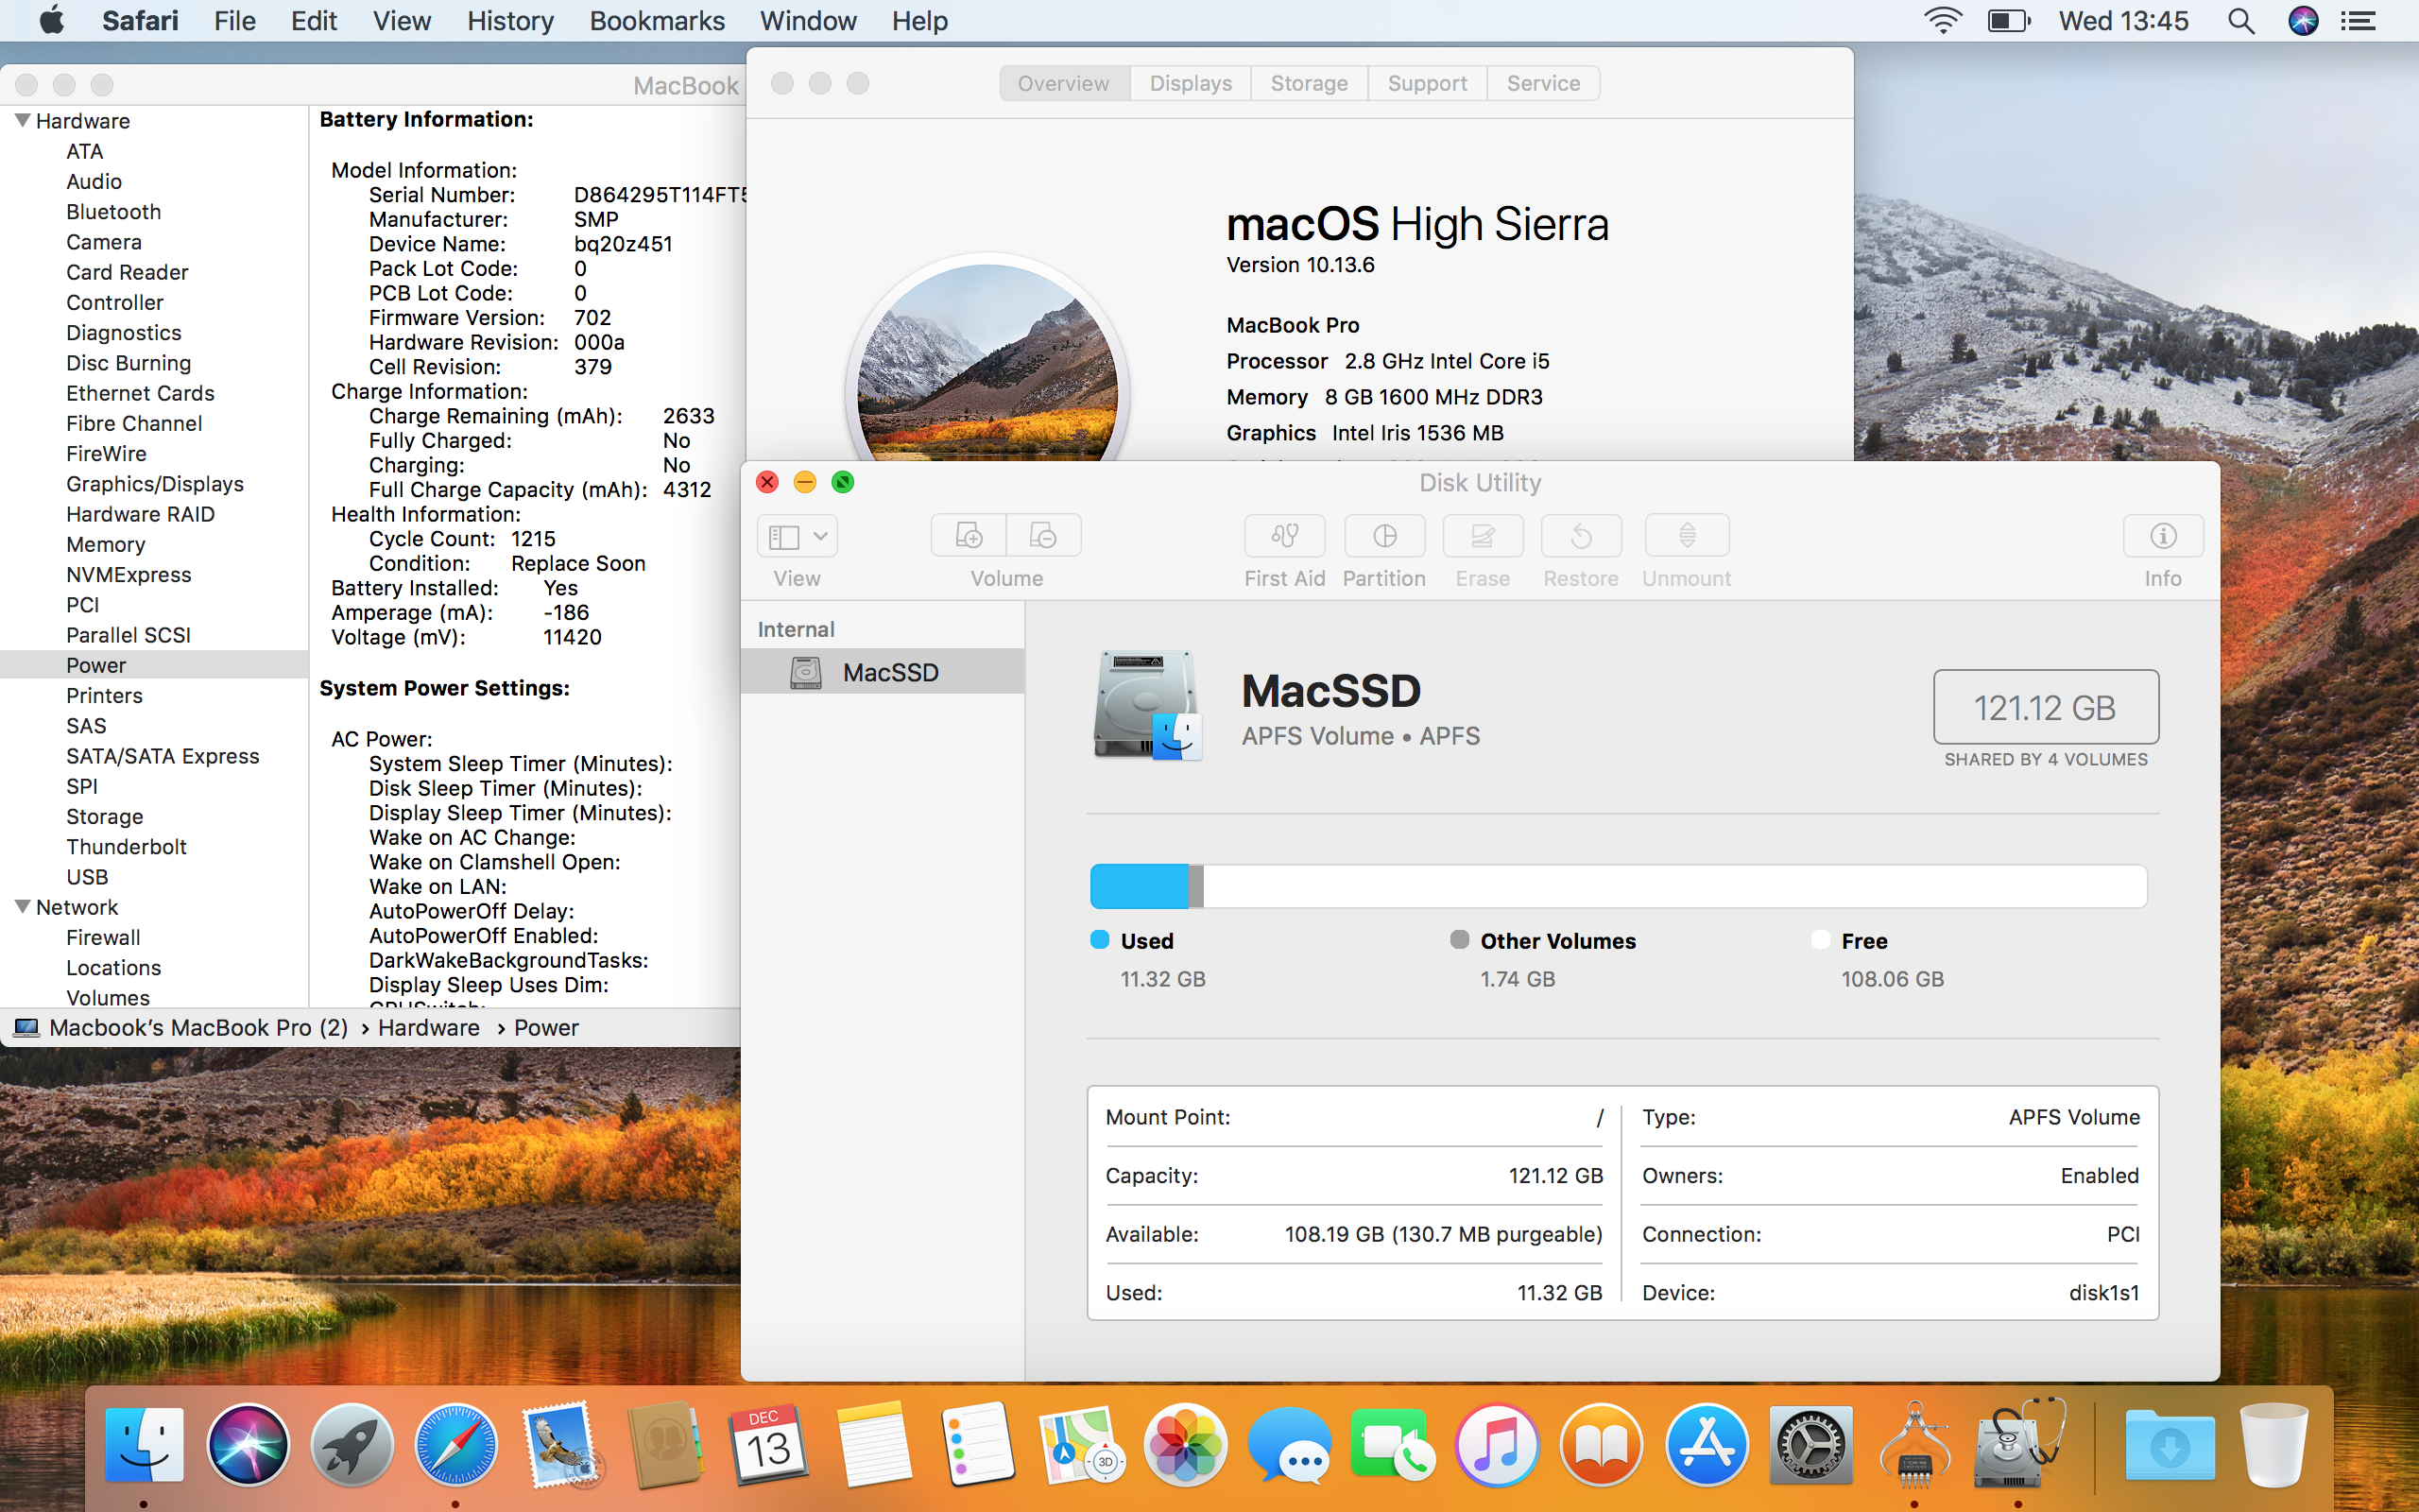2419x1512 pixels.
Task: Open Downloads folder in the Dock
Action: 2170,1445
